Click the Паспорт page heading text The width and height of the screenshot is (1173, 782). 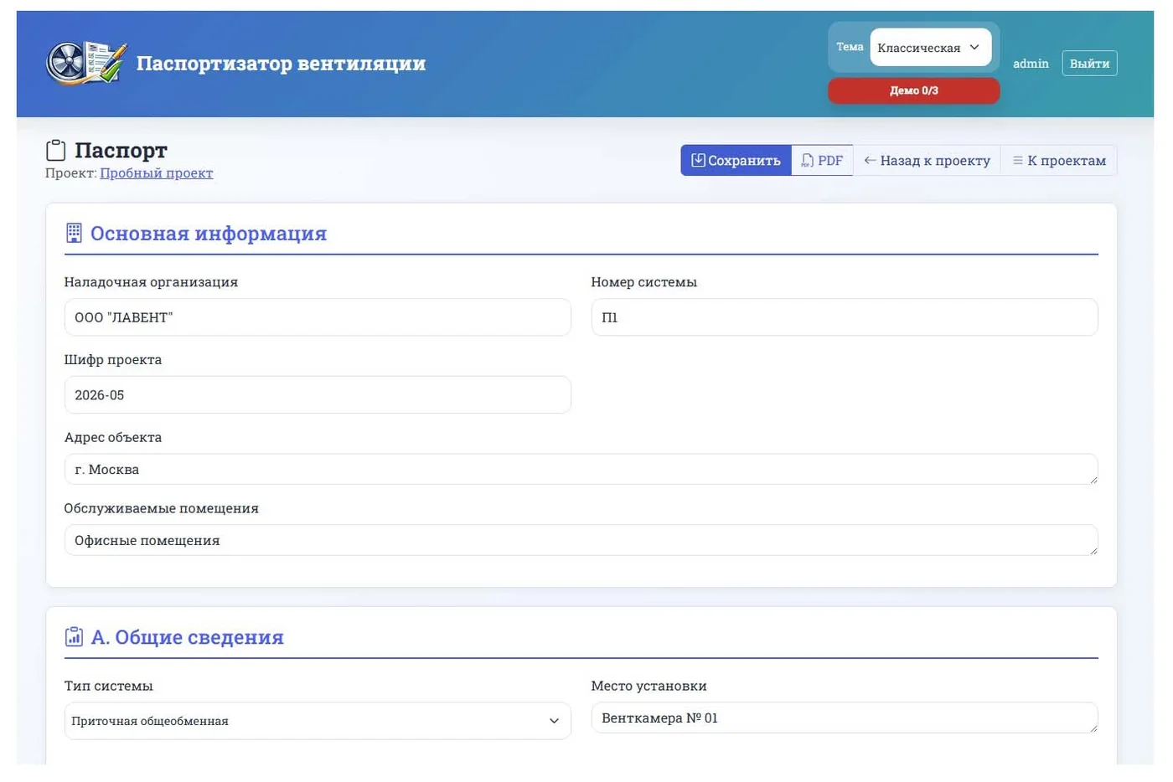click(x=121, y=151)
